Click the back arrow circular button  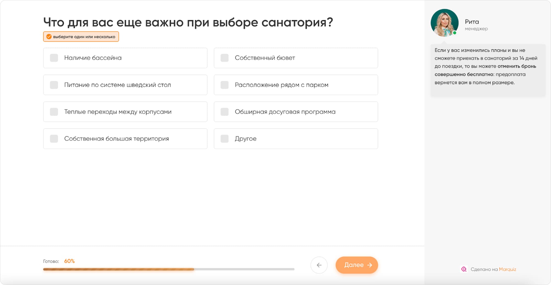(x=319, y=265)
